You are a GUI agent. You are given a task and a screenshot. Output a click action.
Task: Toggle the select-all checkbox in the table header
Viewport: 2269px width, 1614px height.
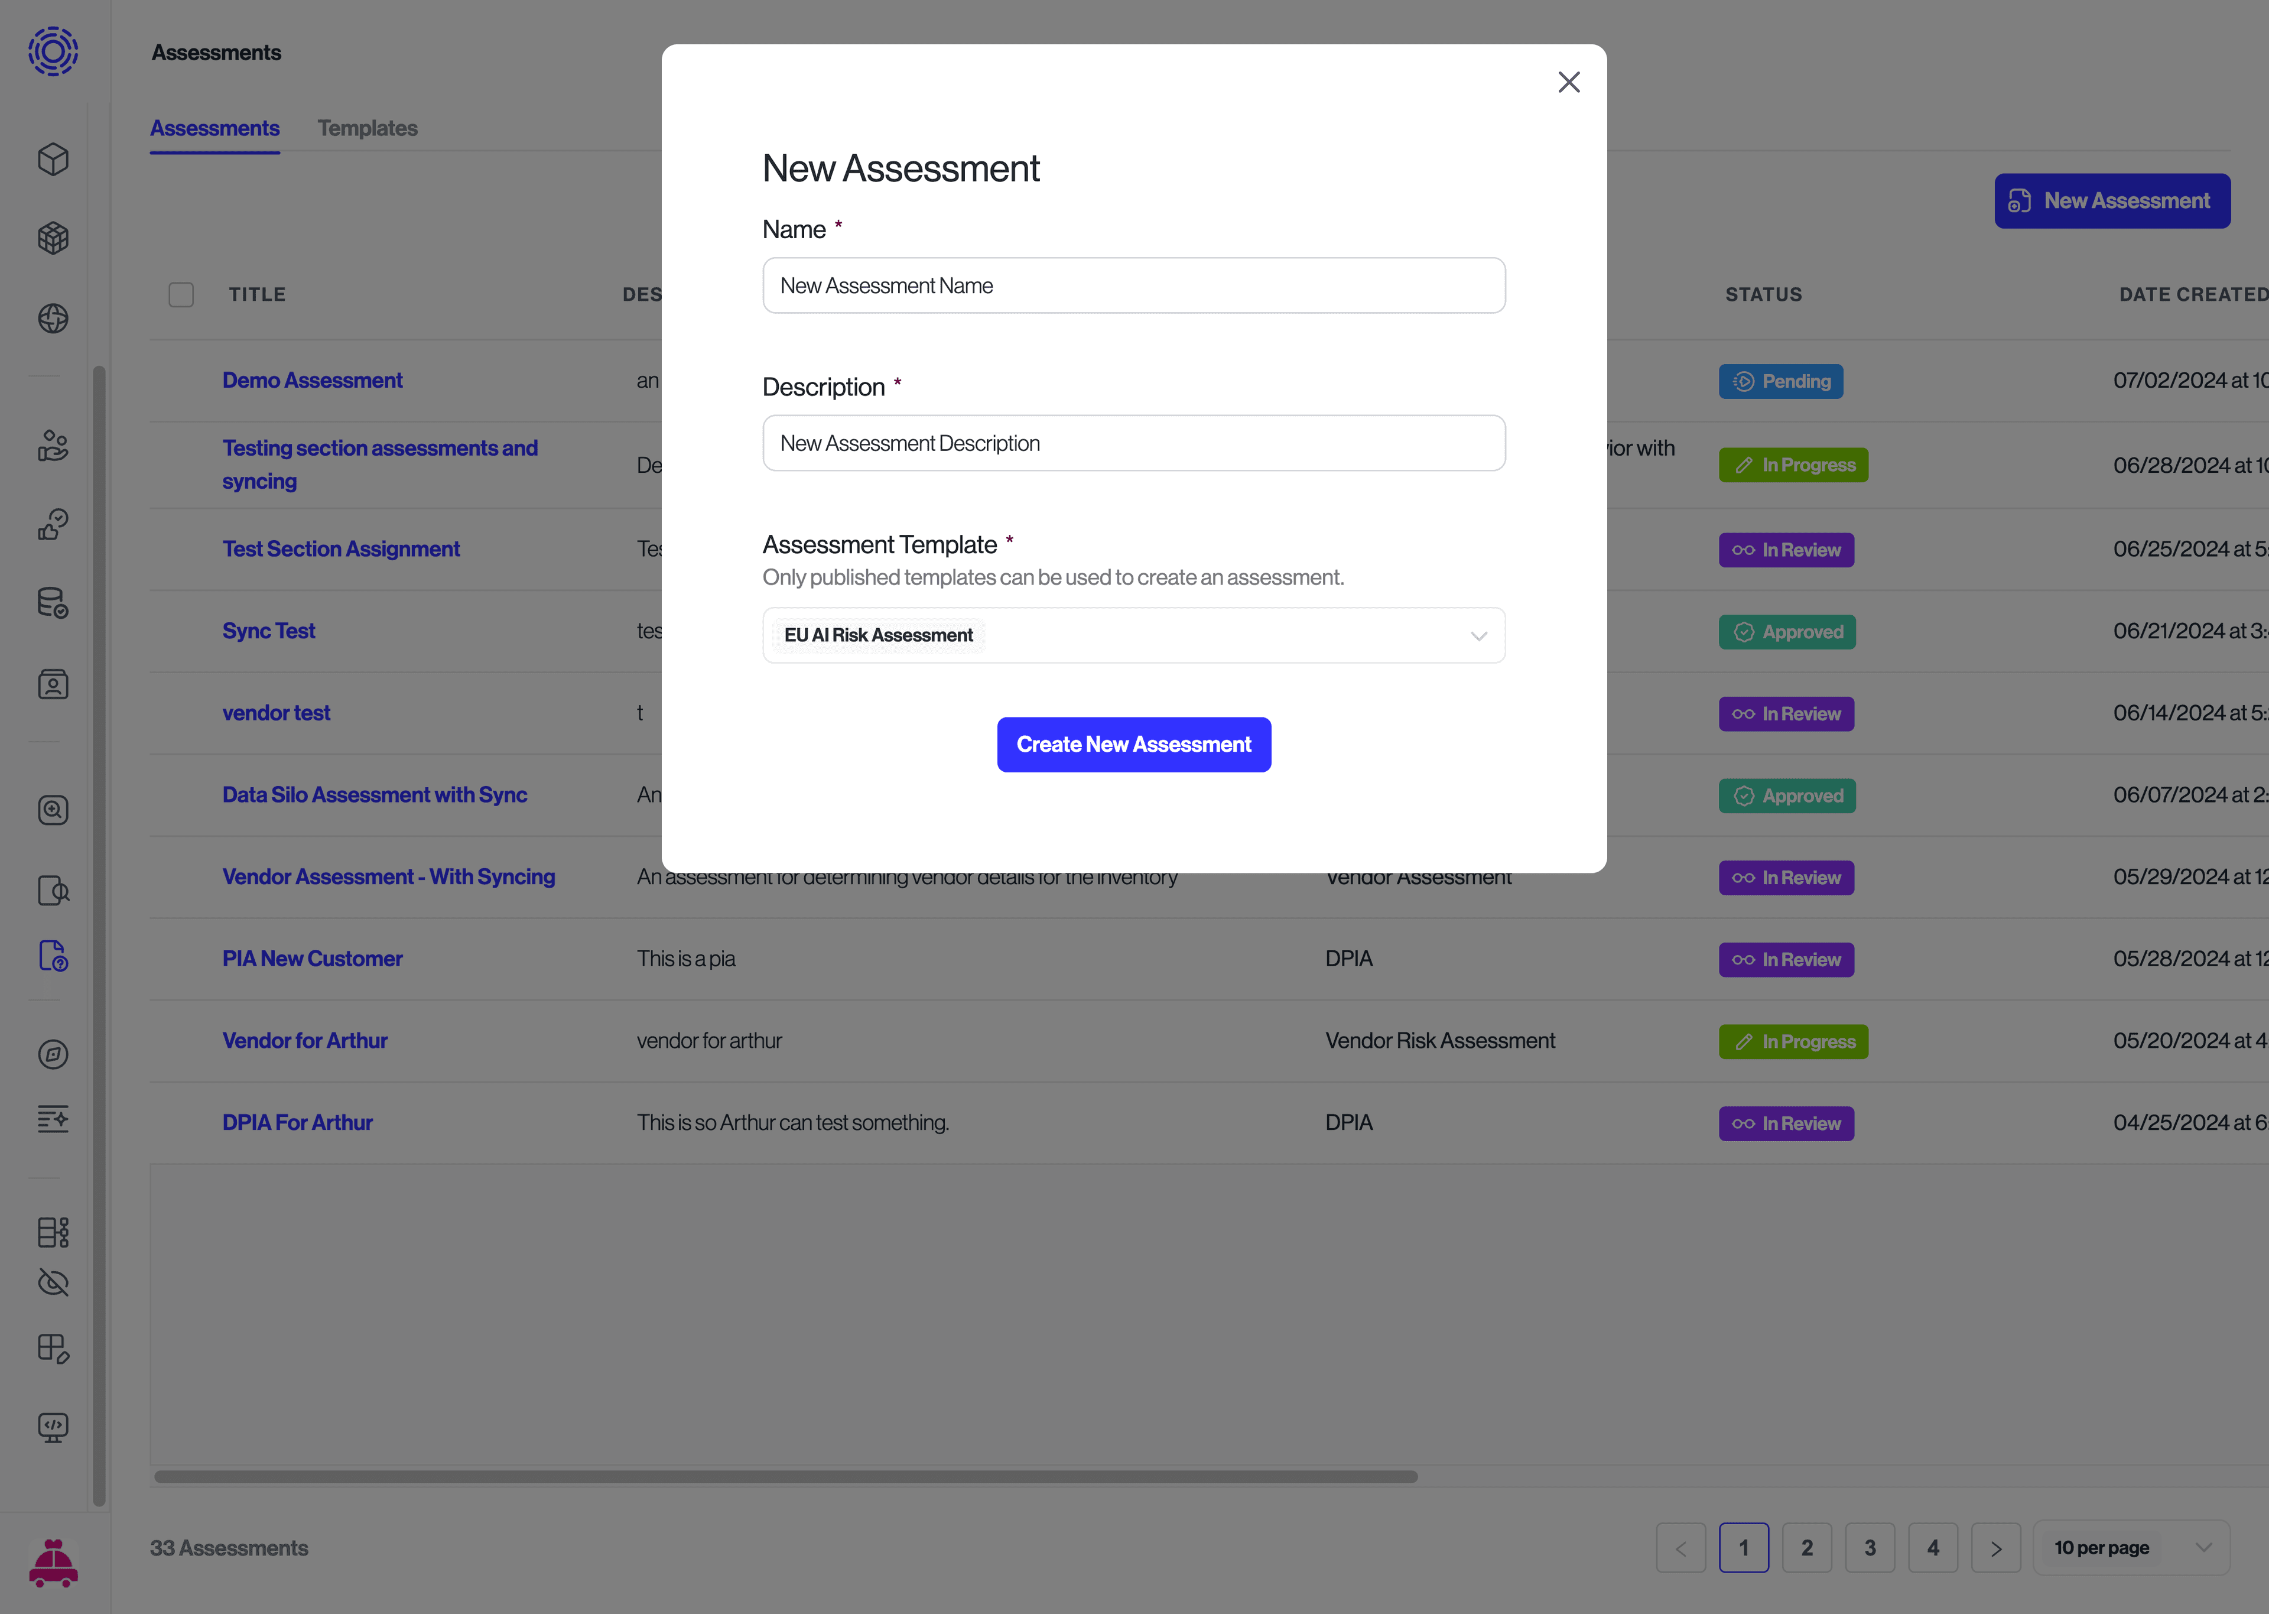[x=181, y=294]
